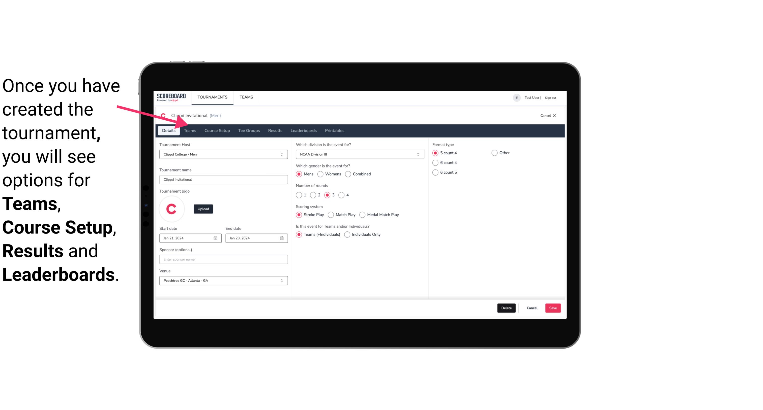Image resolution: width=763 pixels, height=410 pixels.
Task: Click the Upload logo button icon
Action: coord(203,209)
